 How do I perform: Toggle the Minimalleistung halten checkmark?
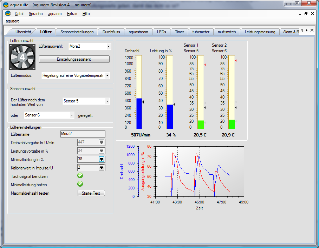coord(80,184)
